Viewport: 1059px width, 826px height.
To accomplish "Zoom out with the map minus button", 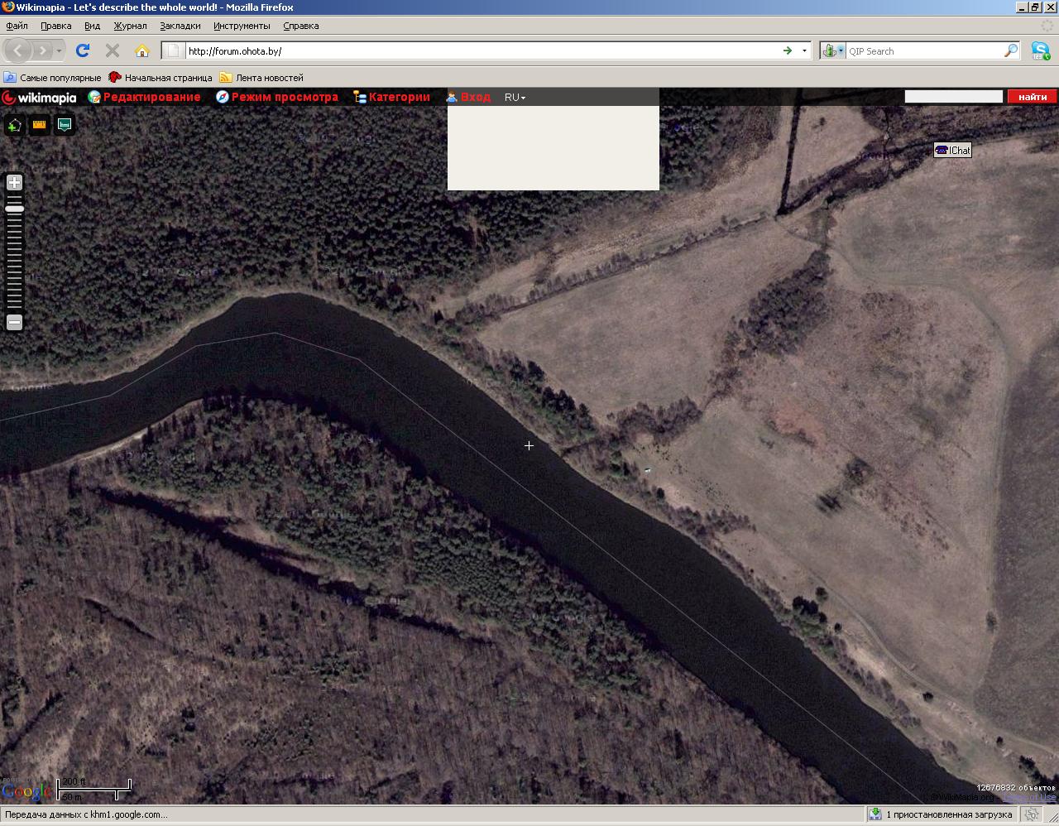I will 14,322.
